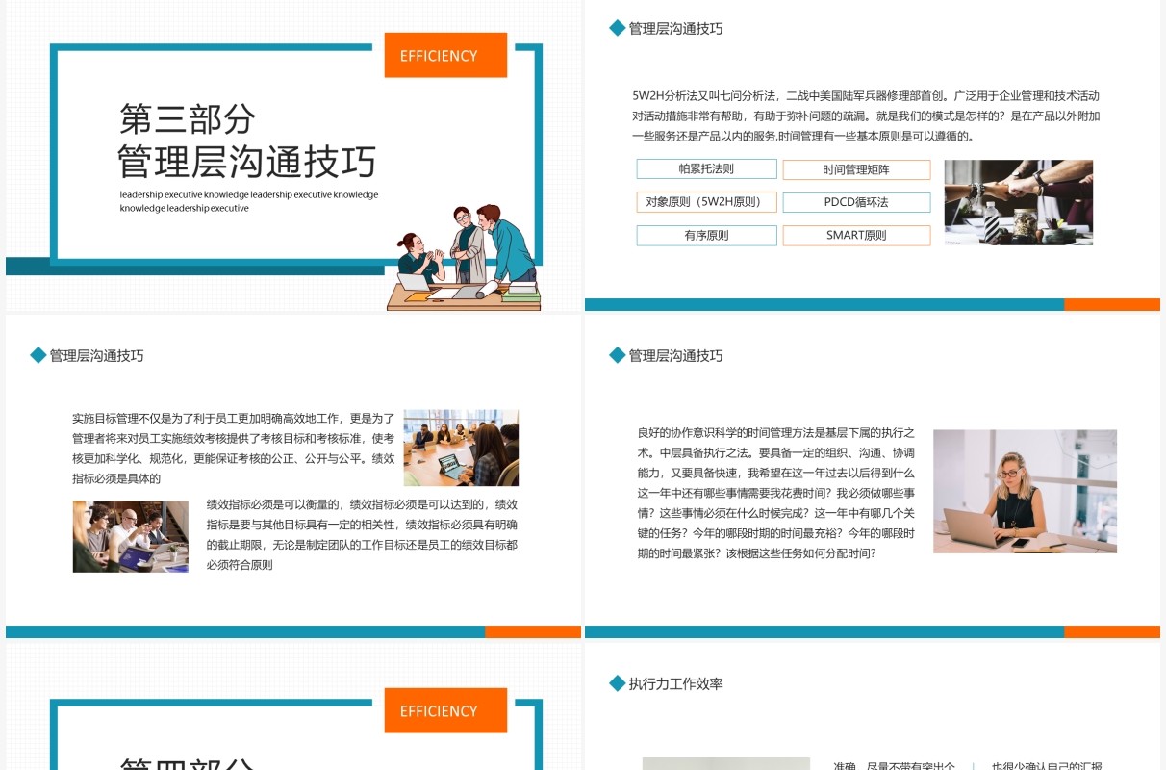The width and height of the screenshot is (1166, 770).
Task: Click the 良好的协作意识 paragraph
Action: [x=776, y=493]
